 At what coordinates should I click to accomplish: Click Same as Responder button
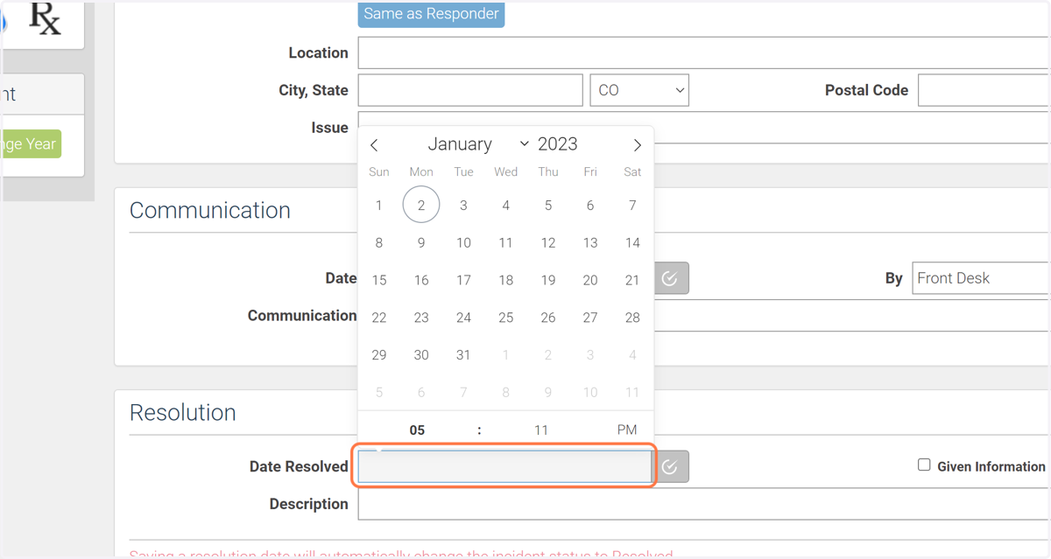431,14
